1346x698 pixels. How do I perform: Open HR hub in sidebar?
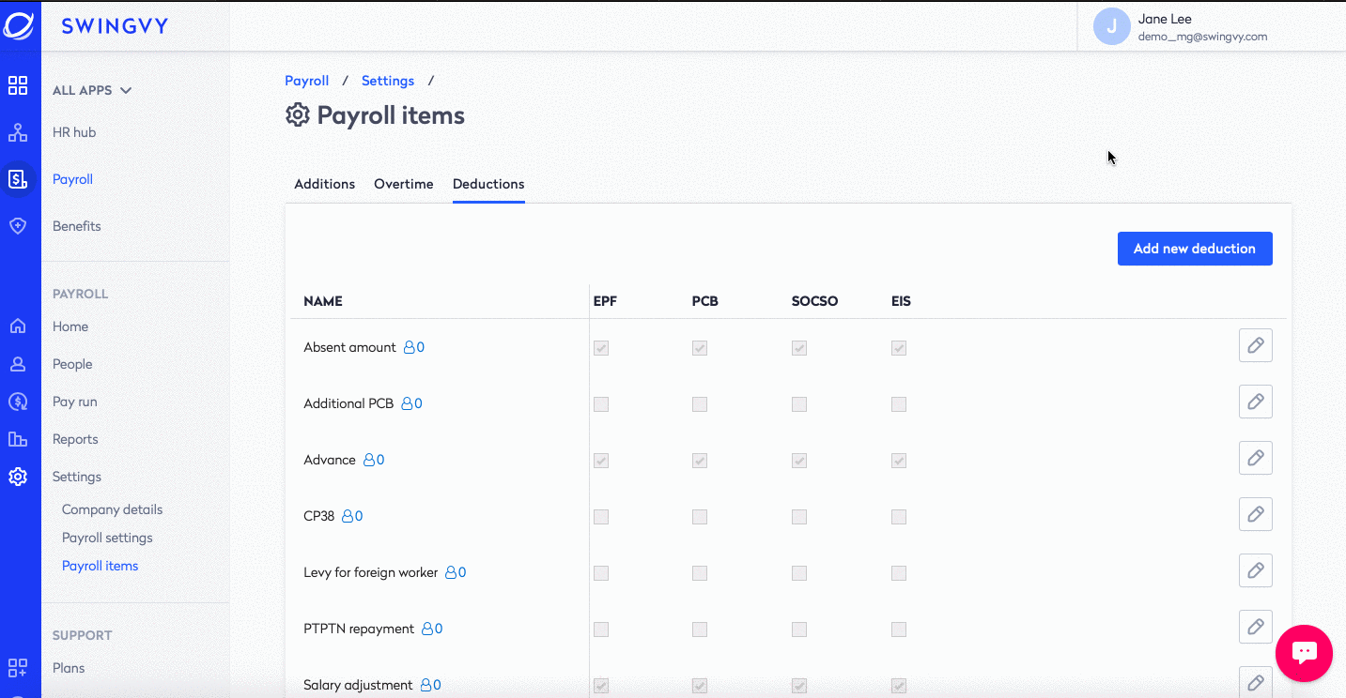point(74,132)
